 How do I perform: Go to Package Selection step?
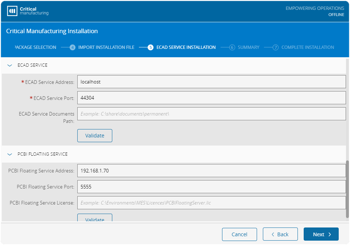35,47
